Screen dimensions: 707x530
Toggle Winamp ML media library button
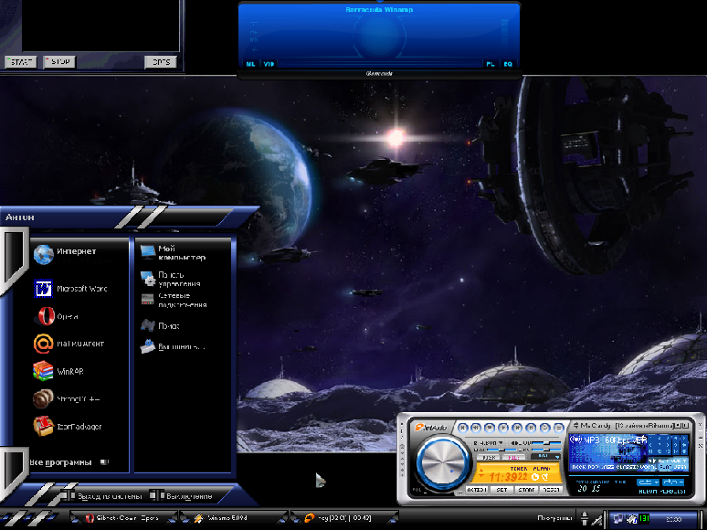point(250,64)
